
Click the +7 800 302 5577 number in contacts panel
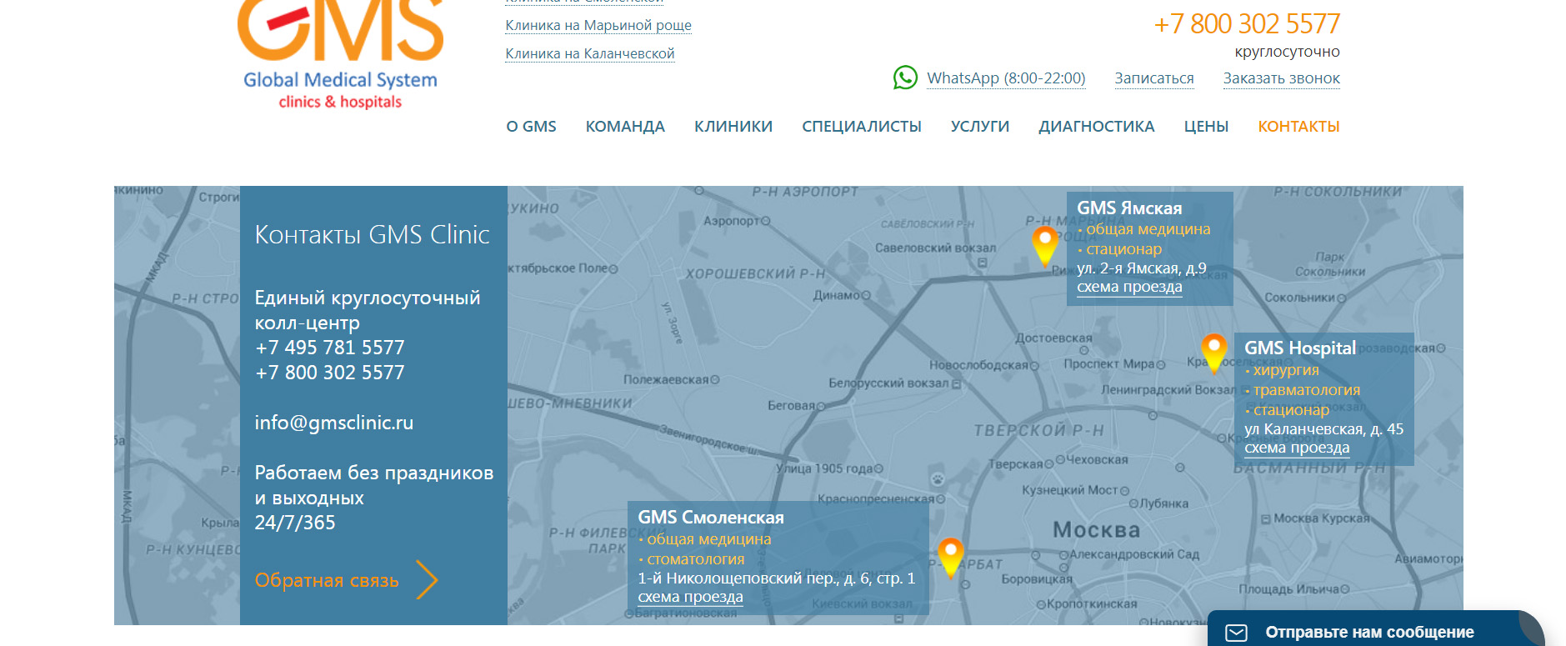coord(330,373)
